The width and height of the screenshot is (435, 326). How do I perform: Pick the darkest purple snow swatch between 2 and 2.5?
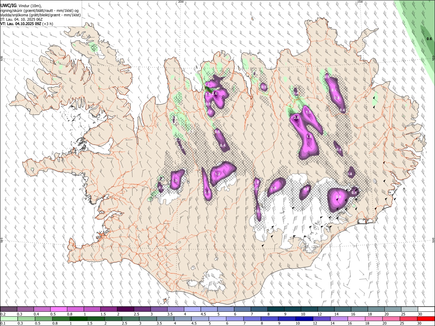coord(125,309)
